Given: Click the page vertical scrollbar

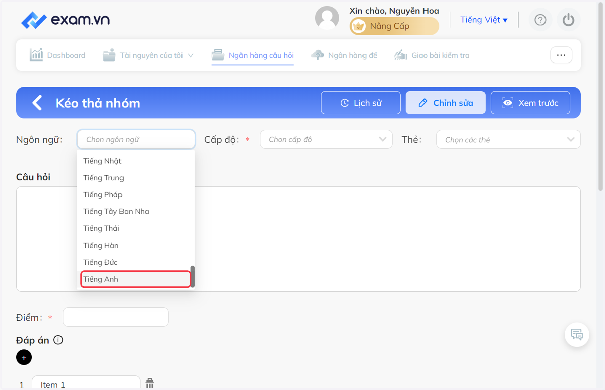Looking at the screenshot, I should [x=600, y=96].
